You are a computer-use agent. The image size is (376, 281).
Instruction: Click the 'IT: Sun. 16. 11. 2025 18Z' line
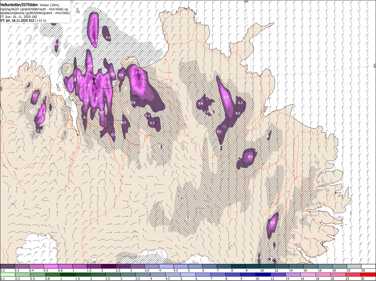click(x=19, y=17)
